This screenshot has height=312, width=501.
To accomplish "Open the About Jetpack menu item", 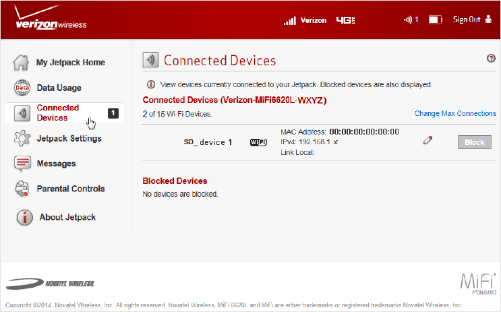I will click(x=66, y=217).
